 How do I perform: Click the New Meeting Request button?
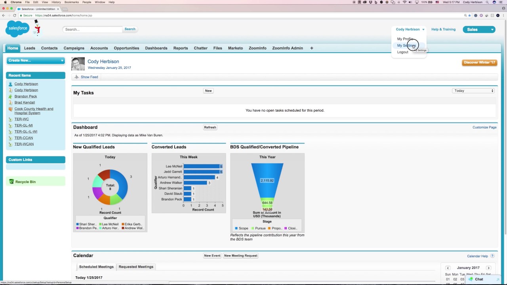(x=241, y=256)
